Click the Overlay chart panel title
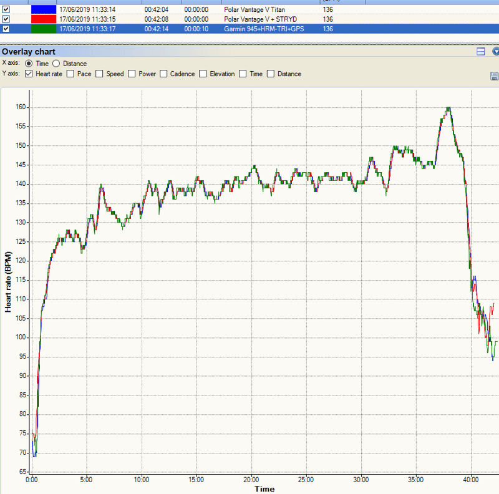The image size is (499, 494). [x=28, y=52]
